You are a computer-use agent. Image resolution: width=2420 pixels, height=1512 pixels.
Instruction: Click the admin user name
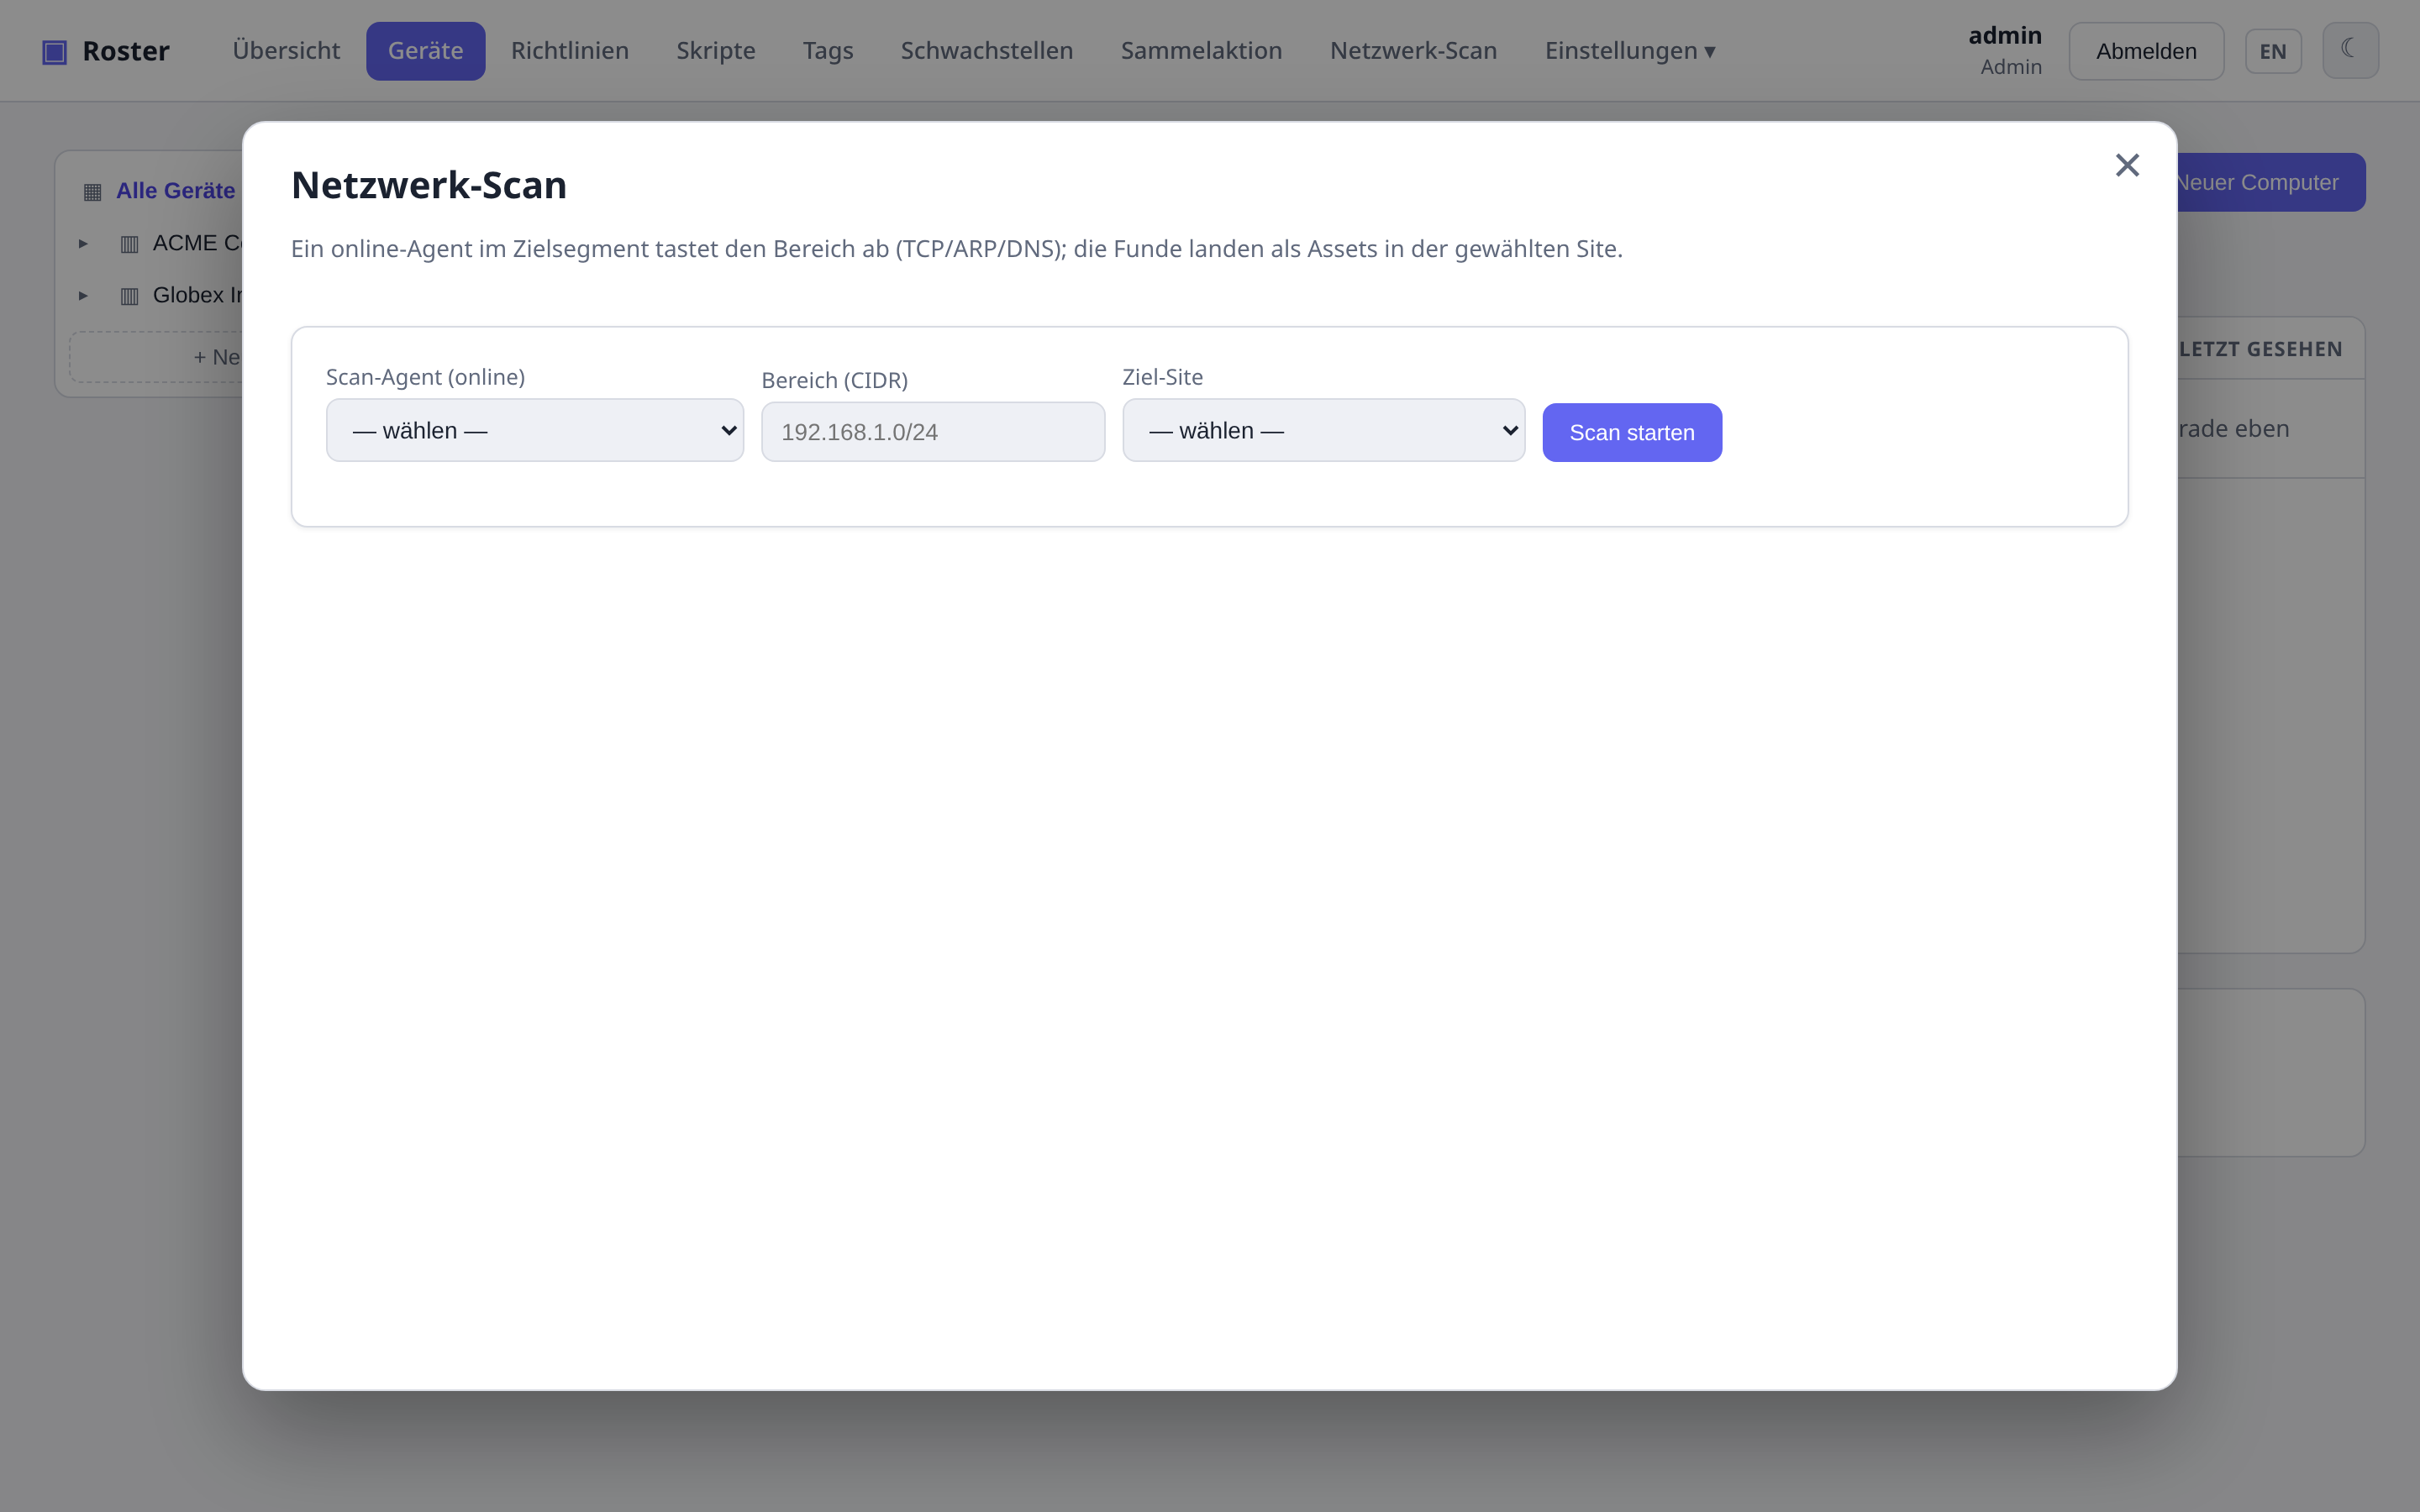tap(2004, 35)
